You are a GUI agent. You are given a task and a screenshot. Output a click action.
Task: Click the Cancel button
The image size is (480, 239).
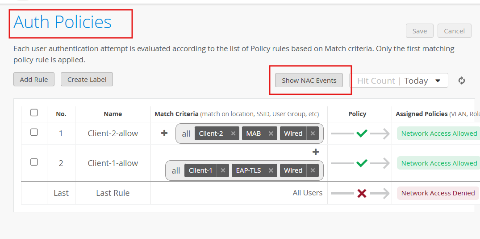[x=454, y=31]
